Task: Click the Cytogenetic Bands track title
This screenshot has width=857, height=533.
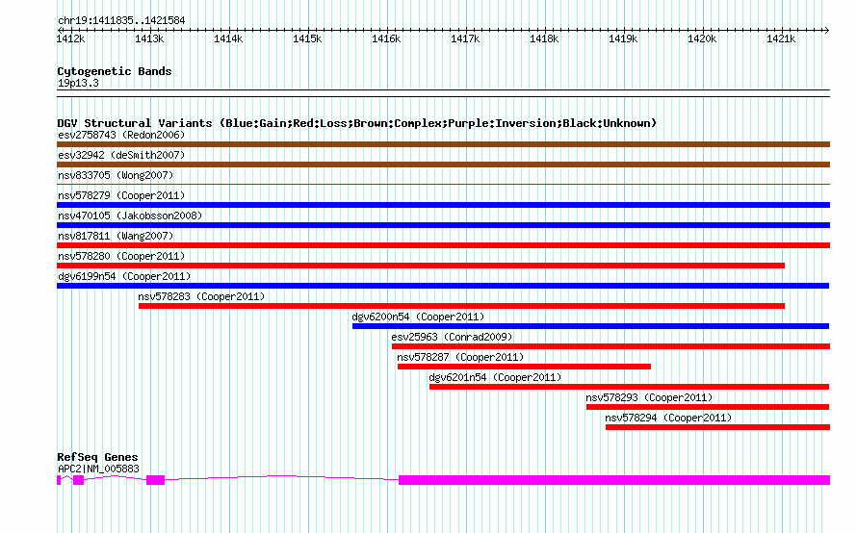Action: [x=115, y=71]
